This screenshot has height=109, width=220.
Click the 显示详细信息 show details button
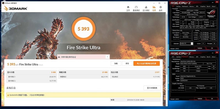coord(152,88)
